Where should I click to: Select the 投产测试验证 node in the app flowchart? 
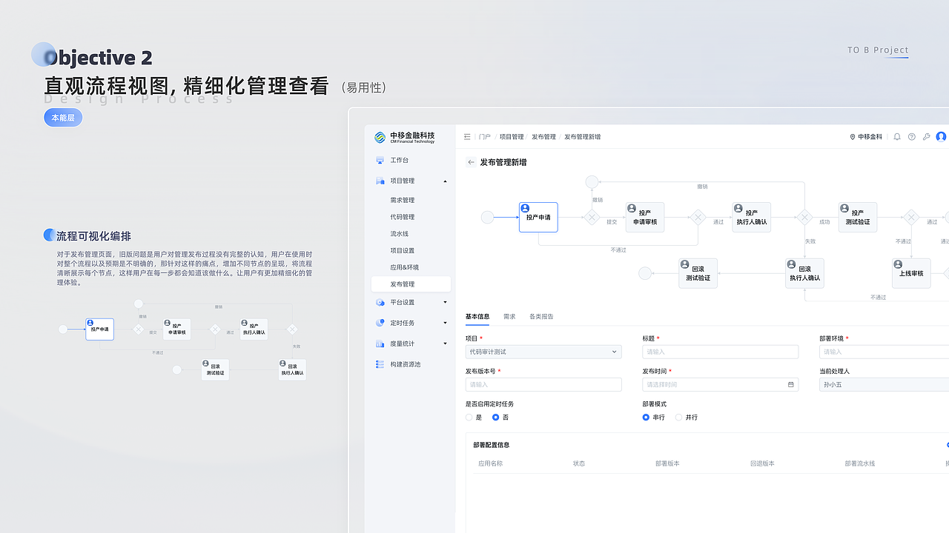pos(858,217)
